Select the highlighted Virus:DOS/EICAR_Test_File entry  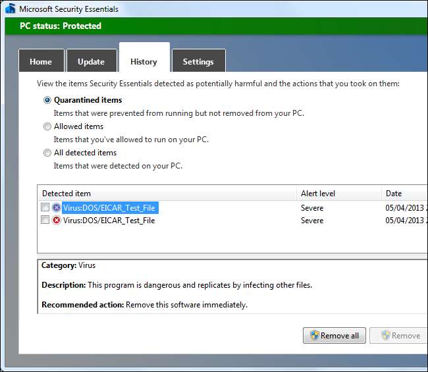point(109,208)
